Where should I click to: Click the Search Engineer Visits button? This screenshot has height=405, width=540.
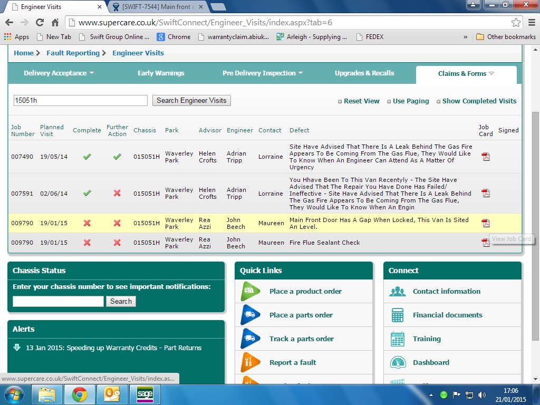tap(191, 101)
